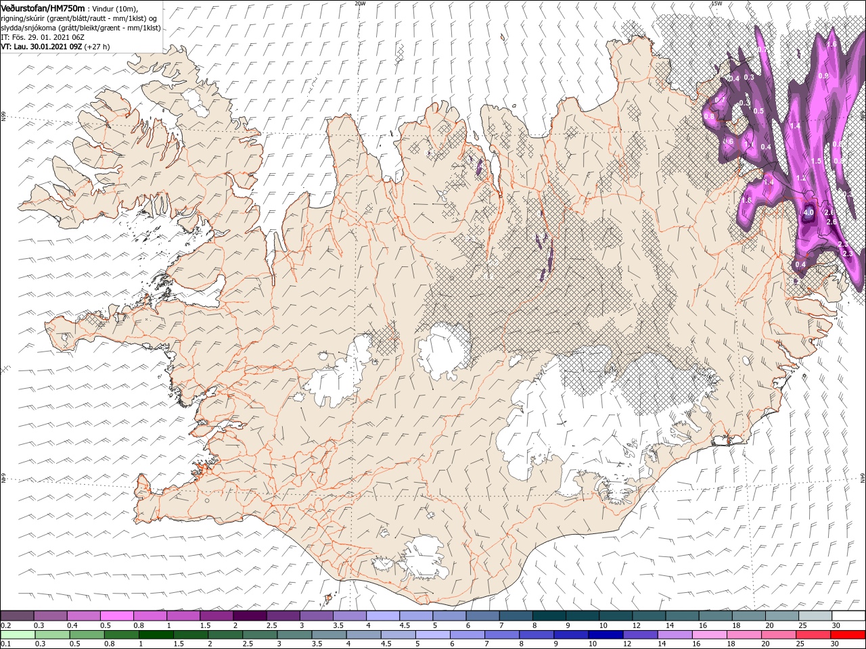This screenshot has width=866, height=649.
Task: Select the 'IT: Fös. 29. 01. 2021 06Z' line
Action: [43, 37]
